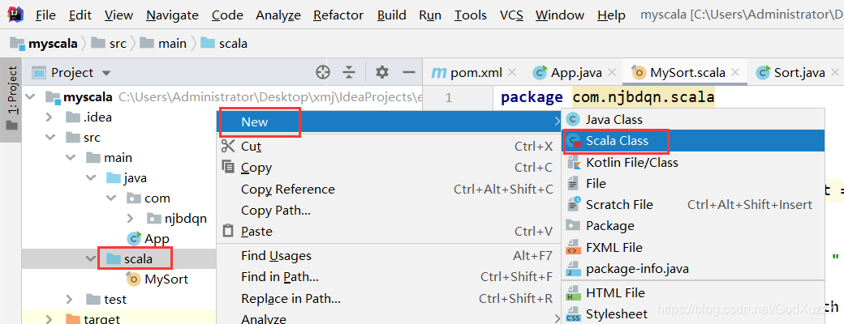This screenshot has height=324, width=844.
Task: Collapse the myscala root node
Action: tap(30, 97)
